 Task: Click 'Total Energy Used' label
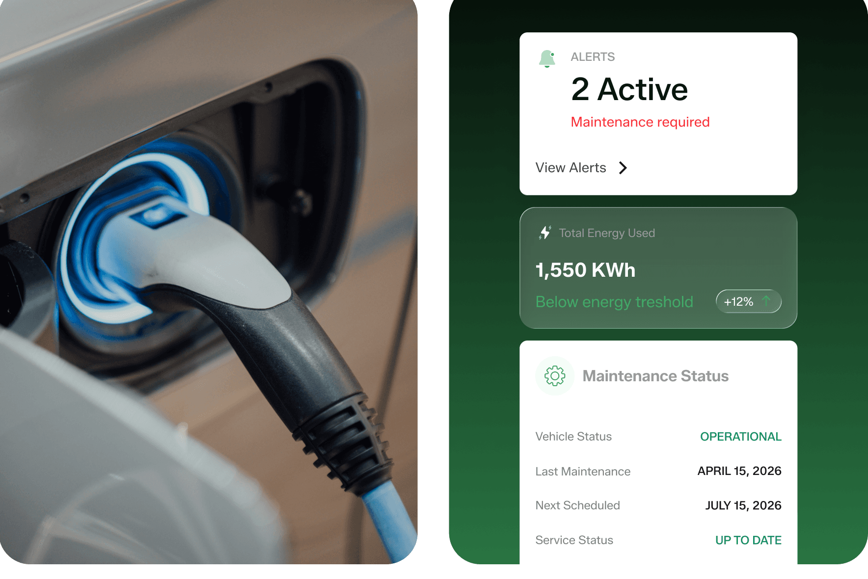[607, 233]
